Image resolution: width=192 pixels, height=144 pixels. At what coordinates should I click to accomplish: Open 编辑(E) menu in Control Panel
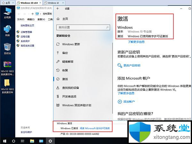31,19
